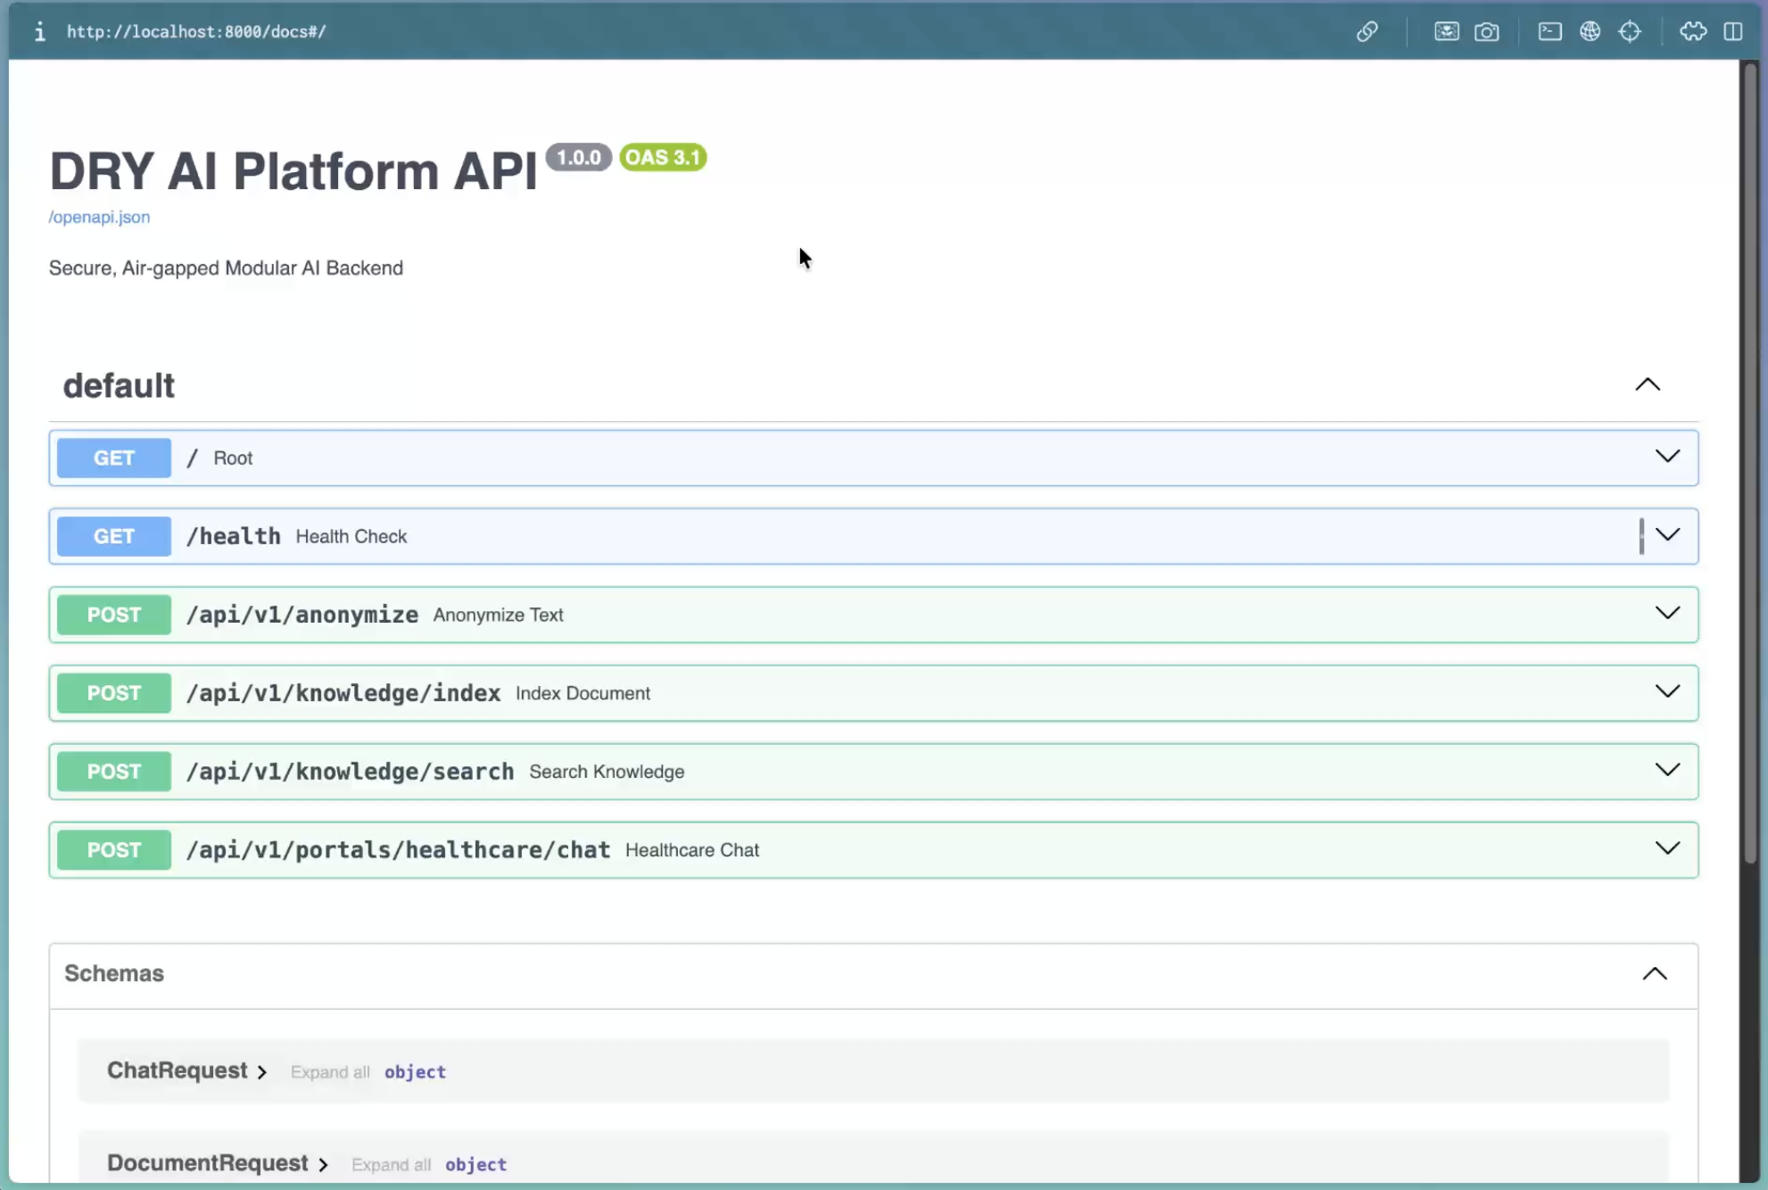Image resolution: width=1768 pixels, height=1190 pixels.
Task: Click the /health path text
Action: pyautogui.click(x=234, y=536)
